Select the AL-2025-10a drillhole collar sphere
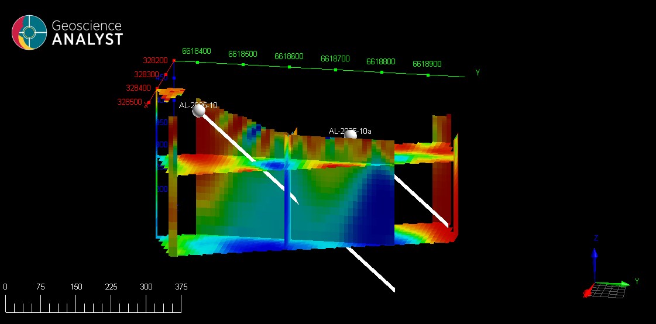The height and width of the screenshot is (324, 656). (351, 135)
